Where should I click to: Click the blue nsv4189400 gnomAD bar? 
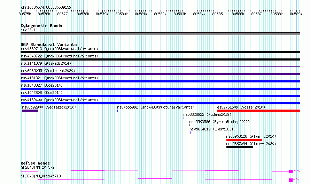pos(160,103)
